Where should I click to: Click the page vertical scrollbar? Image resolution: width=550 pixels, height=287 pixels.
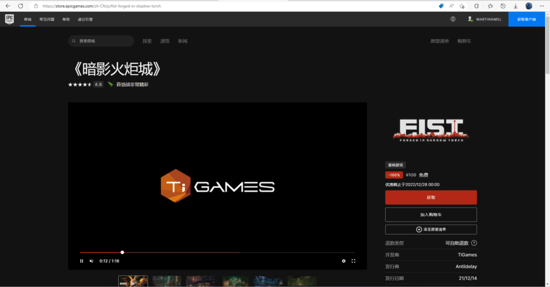point(547,44)
